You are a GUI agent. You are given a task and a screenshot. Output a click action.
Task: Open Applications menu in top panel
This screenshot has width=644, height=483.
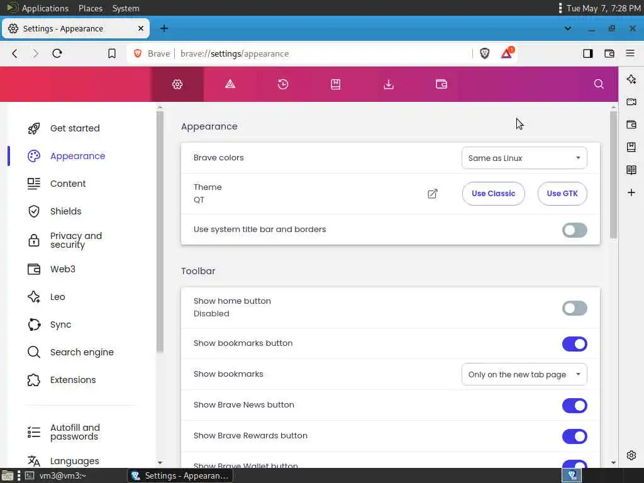tap(45, 8)
